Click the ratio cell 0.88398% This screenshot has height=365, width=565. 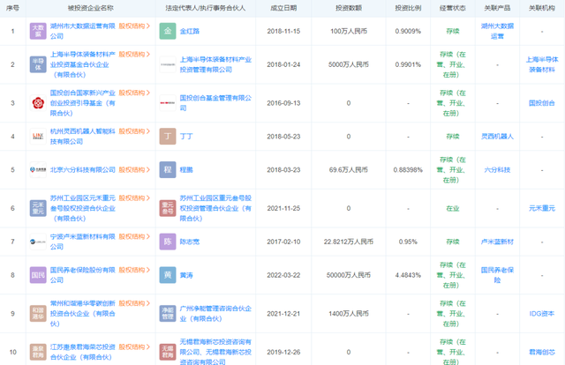408,170
